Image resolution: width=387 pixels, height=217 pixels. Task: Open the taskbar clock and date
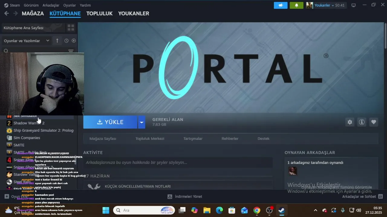[x=374, y=210]
